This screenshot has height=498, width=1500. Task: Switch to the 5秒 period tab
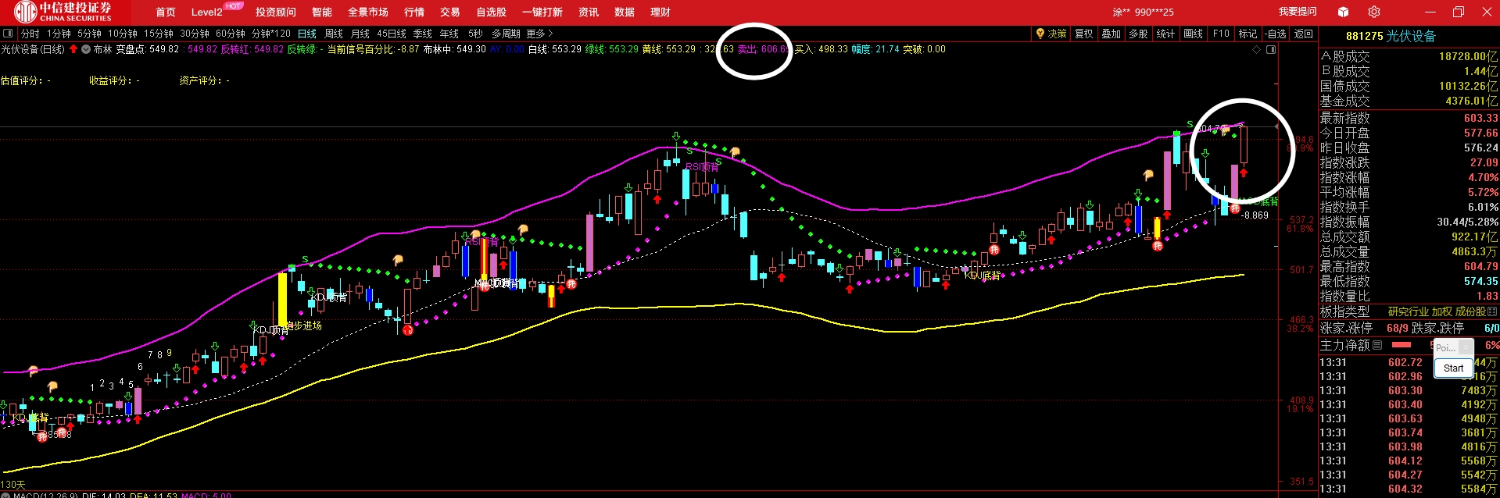[x=475, y=34]
